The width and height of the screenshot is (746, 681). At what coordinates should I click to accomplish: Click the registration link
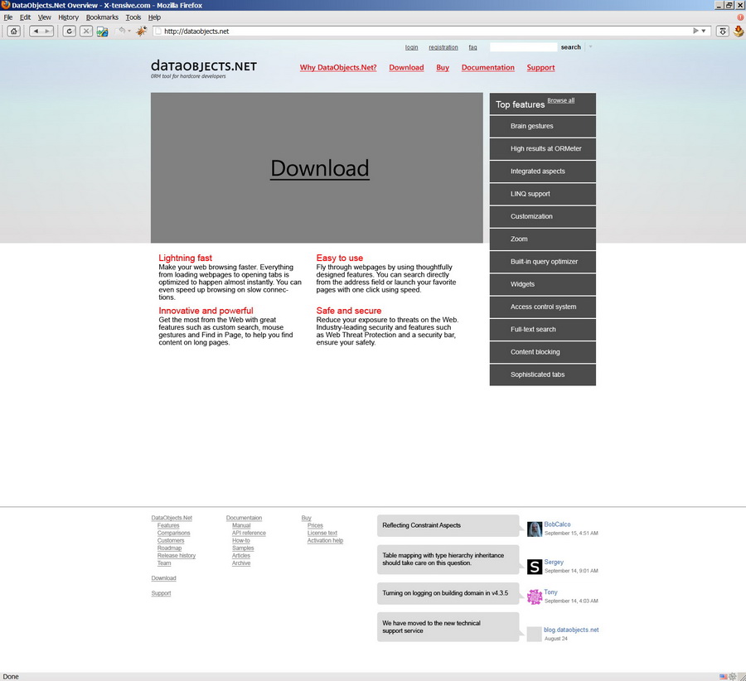pyautogui.click(x=443, y=47)
